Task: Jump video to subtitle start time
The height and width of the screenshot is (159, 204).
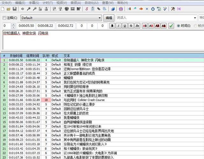Action: coord(40,9)
